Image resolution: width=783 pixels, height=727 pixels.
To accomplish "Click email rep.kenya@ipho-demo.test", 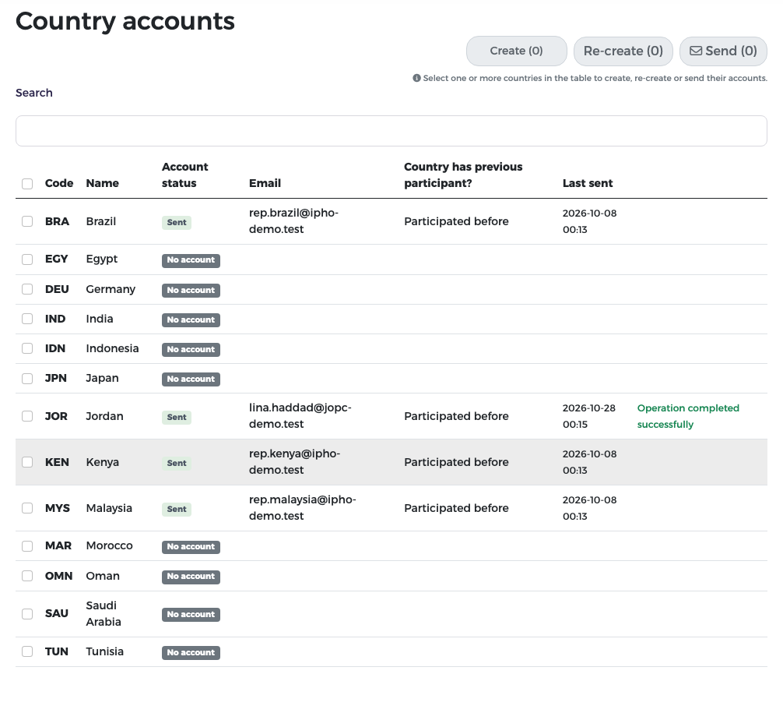I will click(295, 462).
